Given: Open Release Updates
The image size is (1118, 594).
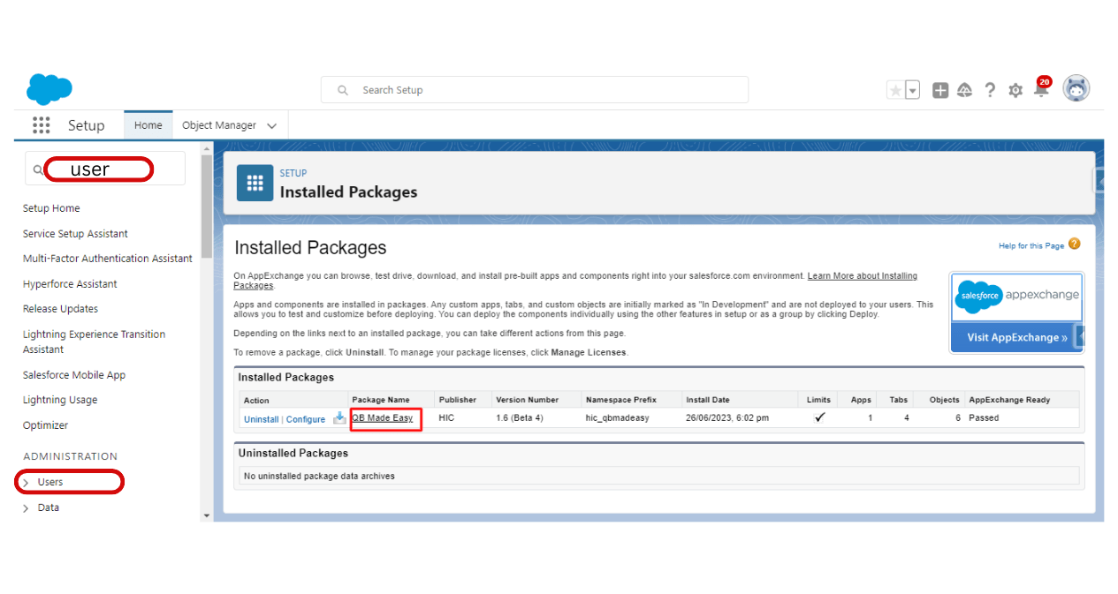Looking at the screenshot, I should click(60, 309).
